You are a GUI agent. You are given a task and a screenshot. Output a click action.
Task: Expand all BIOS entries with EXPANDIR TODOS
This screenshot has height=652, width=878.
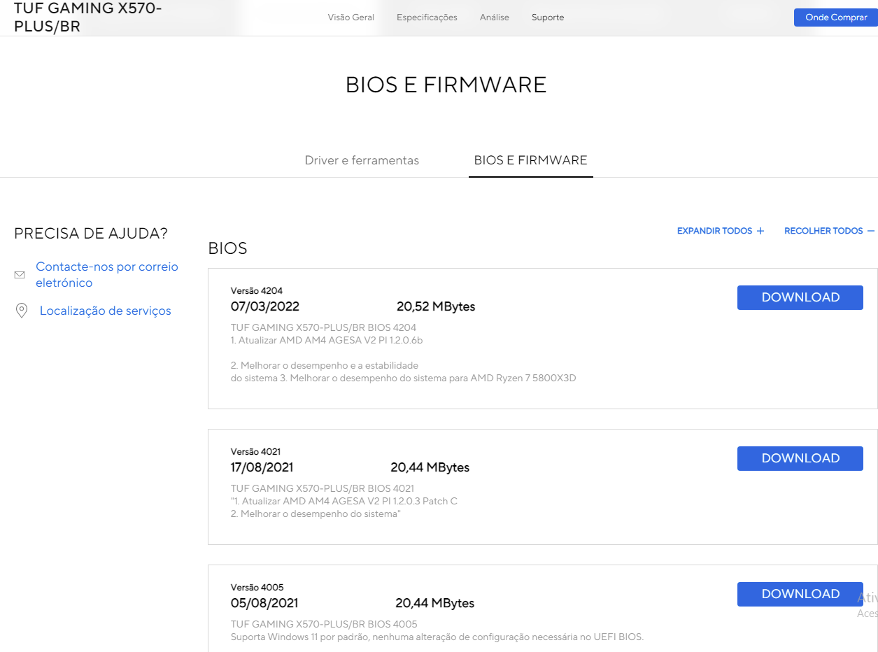tap(721, 231)
